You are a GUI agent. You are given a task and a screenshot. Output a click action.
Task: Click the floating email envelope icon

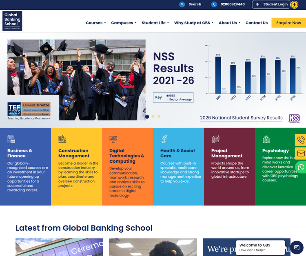tap(301, 153)
